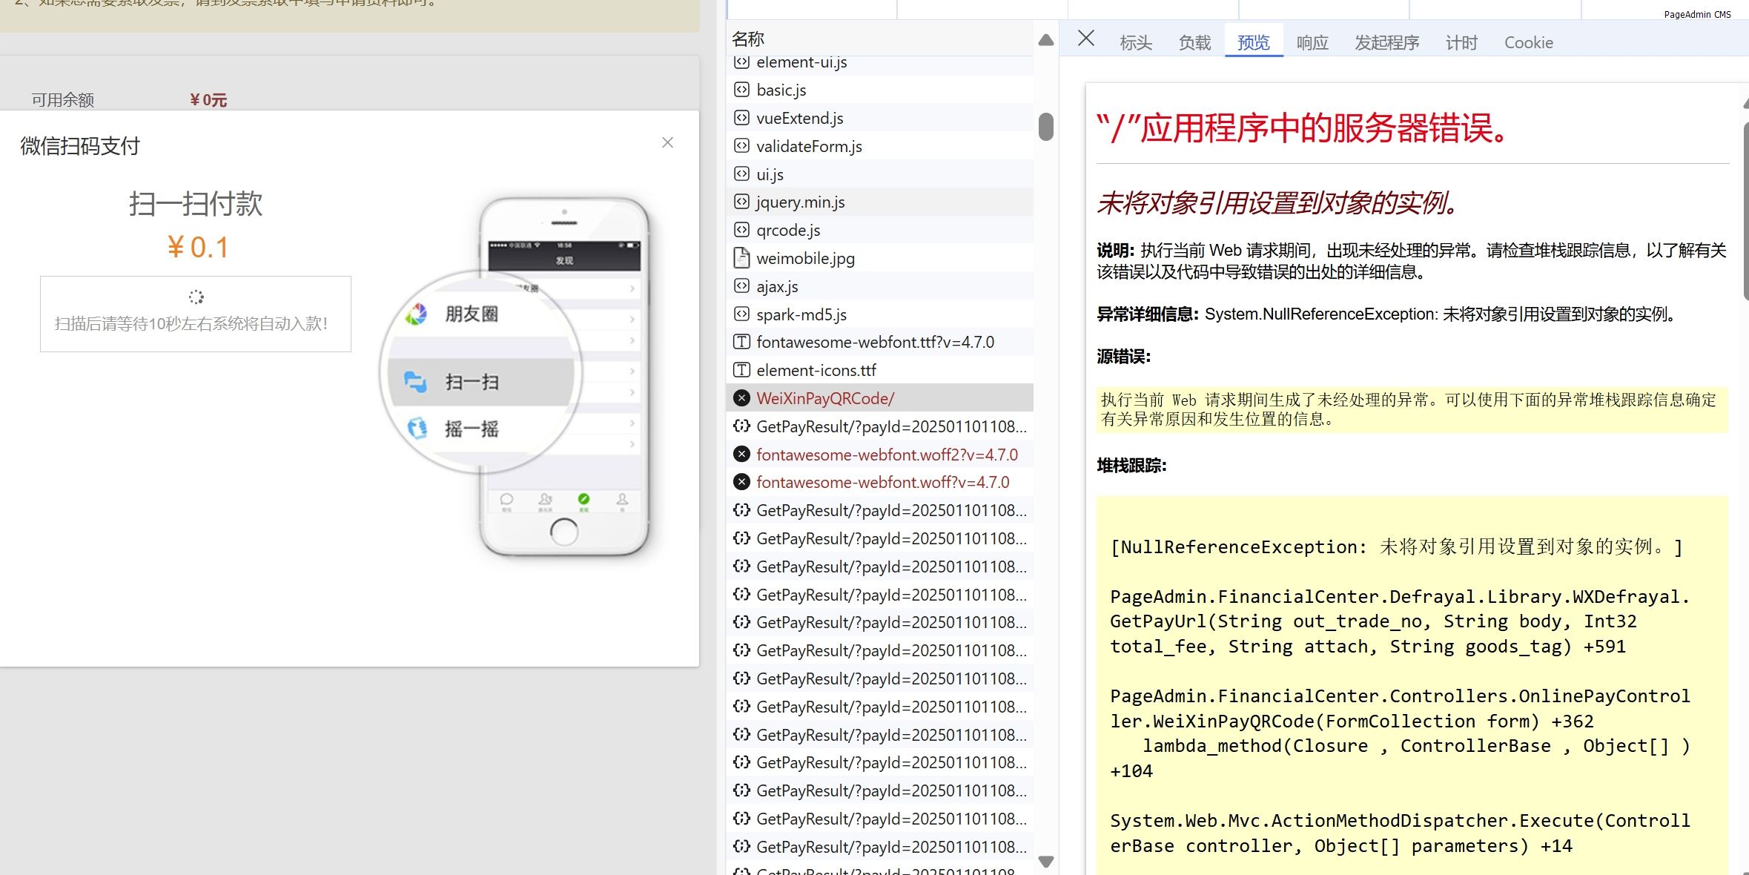The width and height of the screenshot is (1749, 875).
Task: Click the ¥0.1 payment amount
Action: click(198, 247)
